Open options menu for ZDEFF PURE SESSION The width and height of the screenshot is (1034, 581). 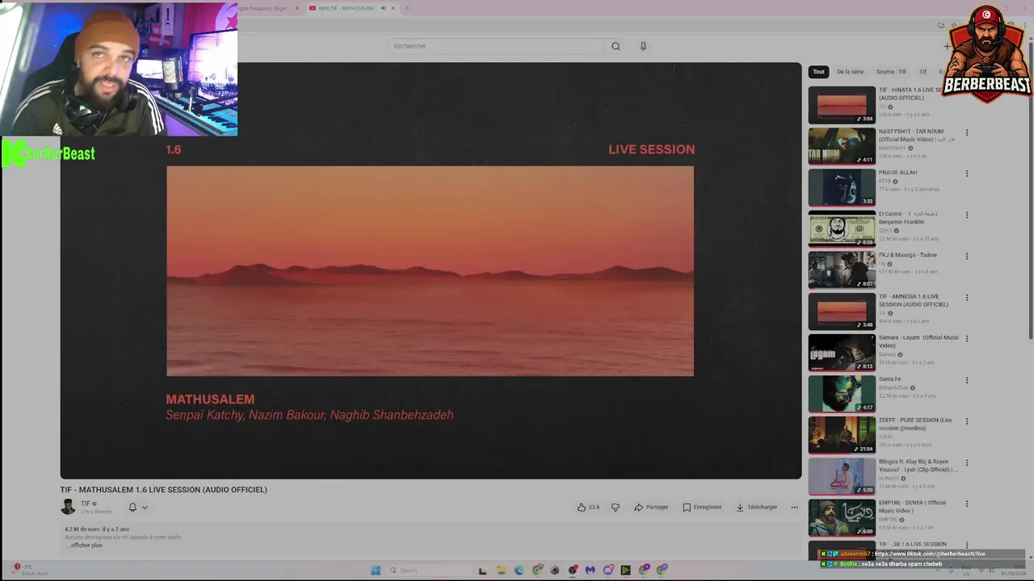click(966, 421)
